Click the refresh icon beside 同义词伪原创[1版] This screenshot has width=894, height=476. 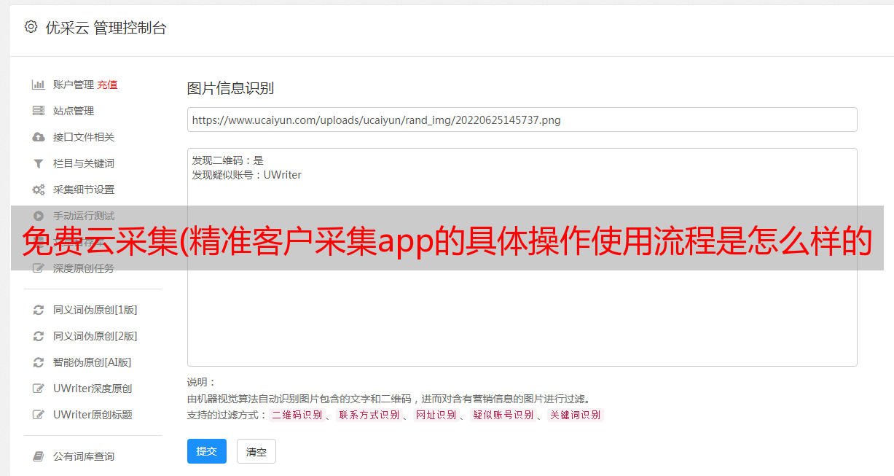coord(39,310)
